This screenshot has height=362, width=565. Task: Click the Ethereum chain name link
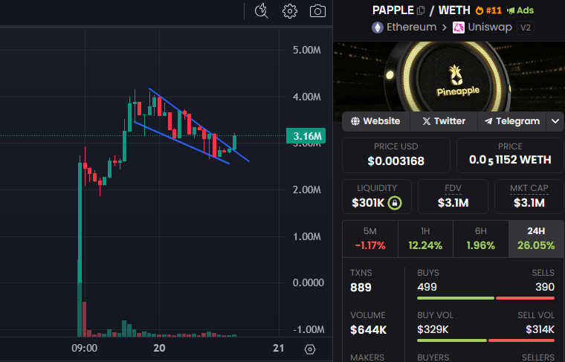[412, 27]
